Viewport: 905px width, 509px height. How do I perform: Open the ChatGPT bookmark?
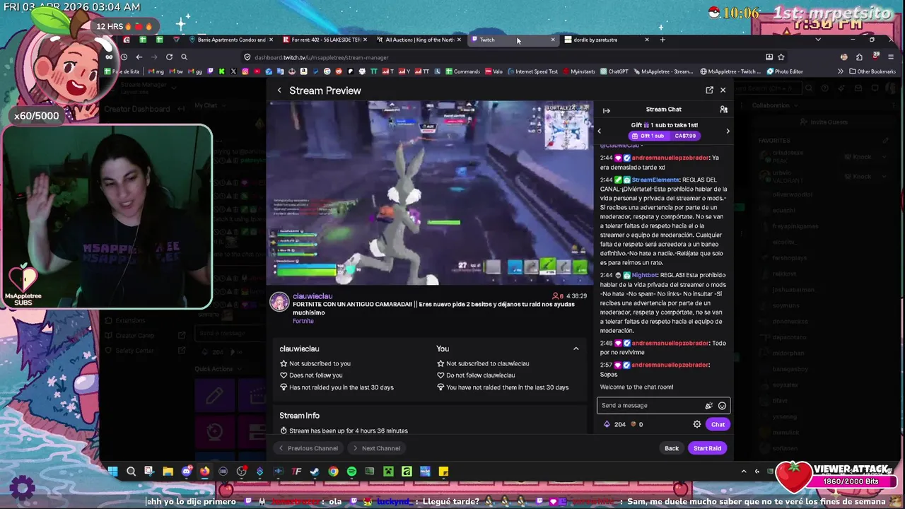614,71
